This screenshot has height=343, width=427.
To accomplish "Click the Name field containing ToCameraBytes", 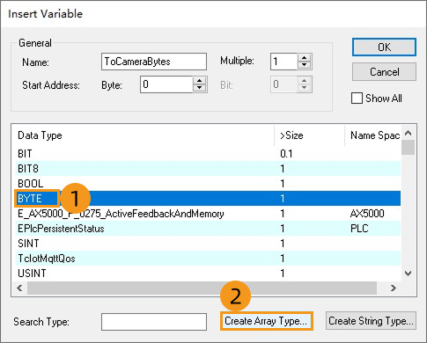I will tap(154, 62).
